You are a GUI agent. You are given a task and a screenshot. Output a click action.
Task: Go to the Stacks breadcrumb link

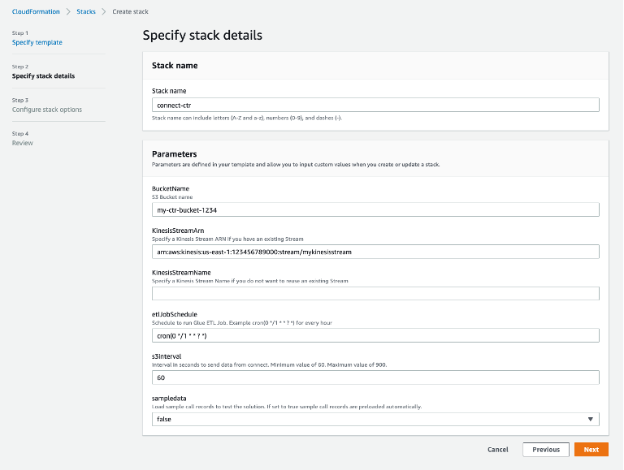pyautogui.click(x=86, y=12)
